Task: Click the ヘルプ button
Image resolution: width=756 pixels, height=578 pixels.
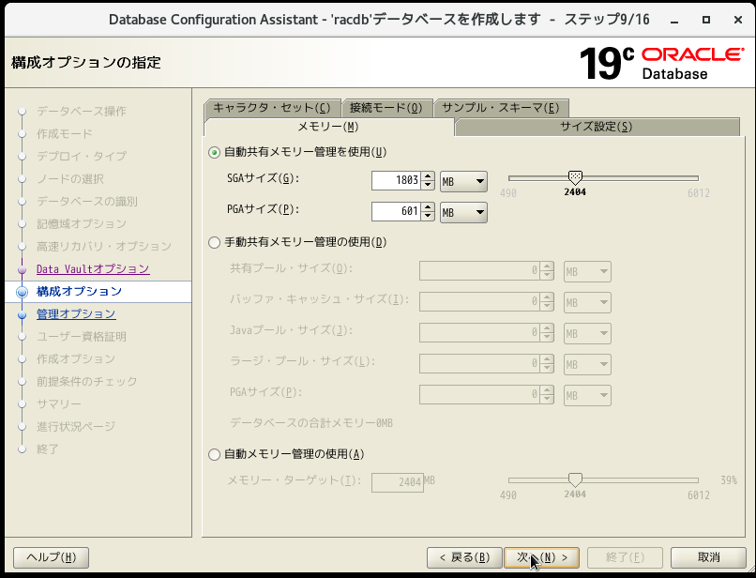Action: pyautogui.click(x=51, y=557)
